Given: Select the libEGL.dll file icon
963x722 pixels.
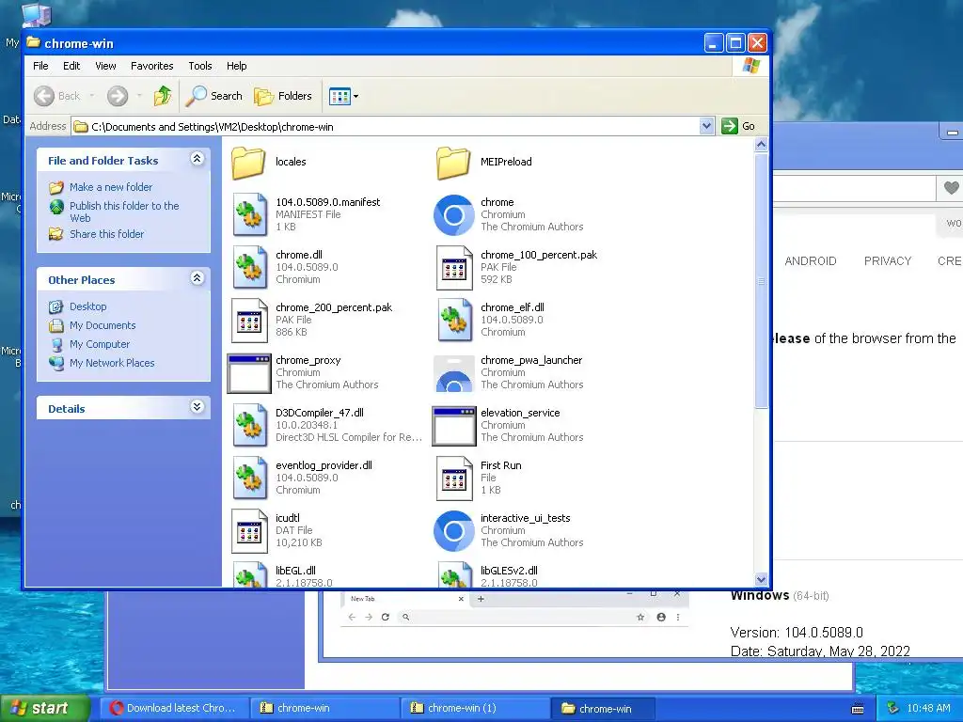Looking at the screenshot, I should point(249,574).
